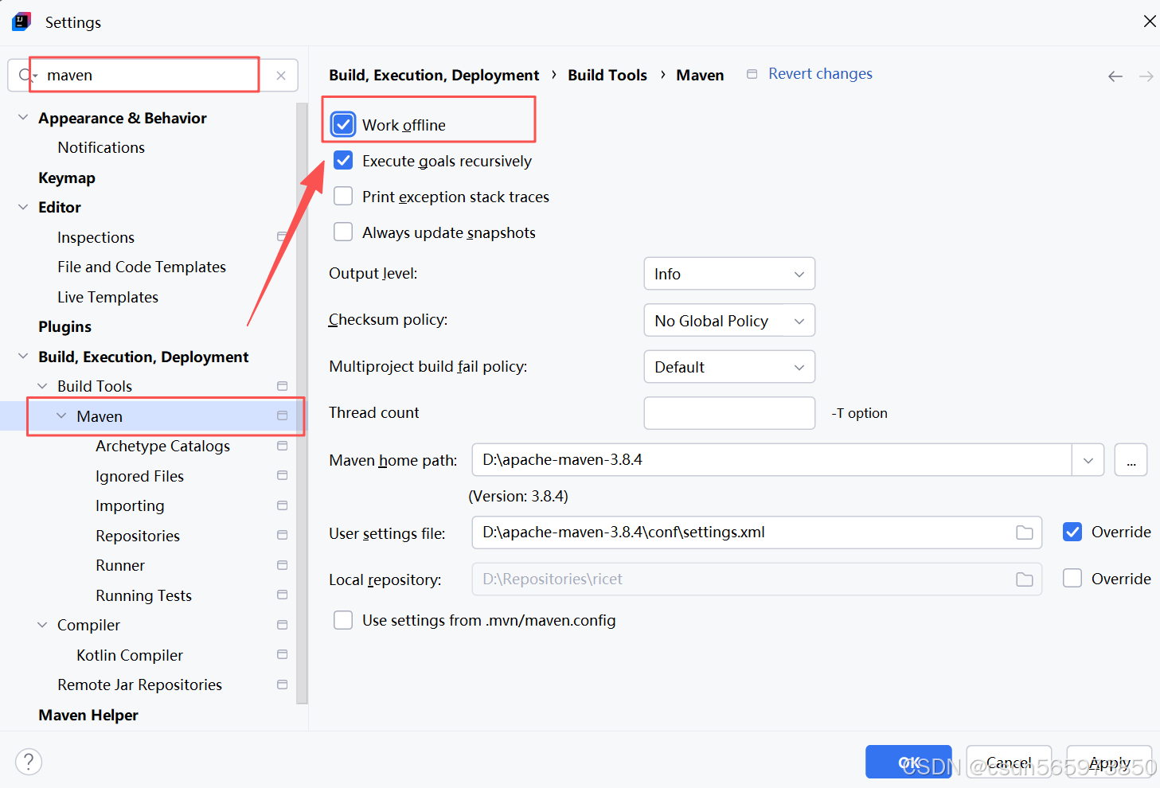Click project-level icon beside Archetype Catalogs

tap(282, 446)
